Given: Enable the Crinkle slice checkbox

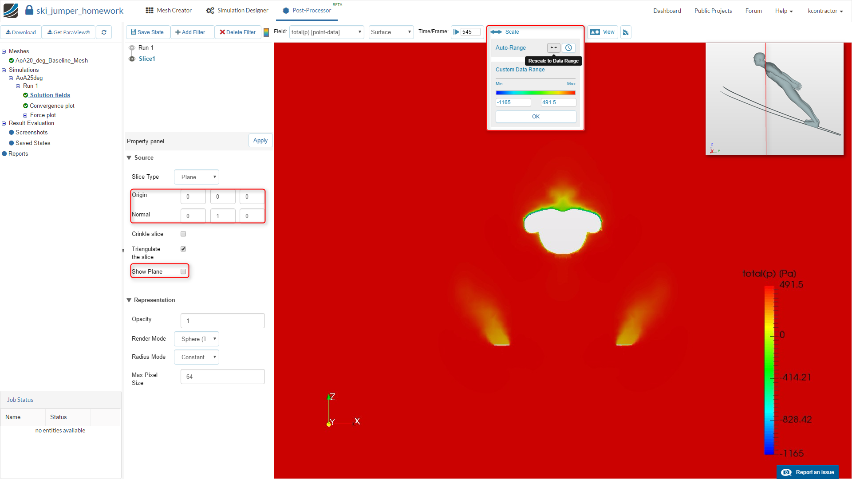Looking at the screenshot, I should pyautogui.click(x=183, y=234).
